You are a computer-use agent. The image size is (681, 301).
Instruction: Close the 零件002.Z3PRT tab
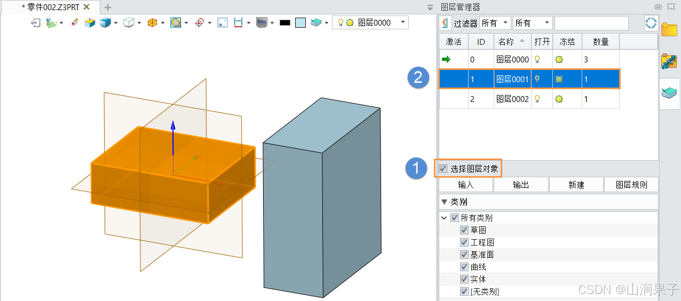[86, 7]
